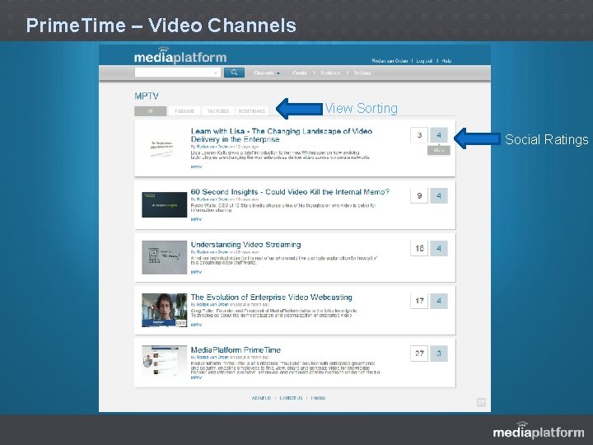593x445 pixels.
Task: Expand the Channels menu dropdown
Action: (x=267, y=73)
